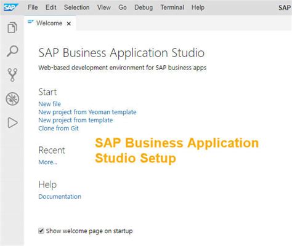Click the SAP logo in the menu bar
The image size is (292, 246).
click(x=10, y=7)
